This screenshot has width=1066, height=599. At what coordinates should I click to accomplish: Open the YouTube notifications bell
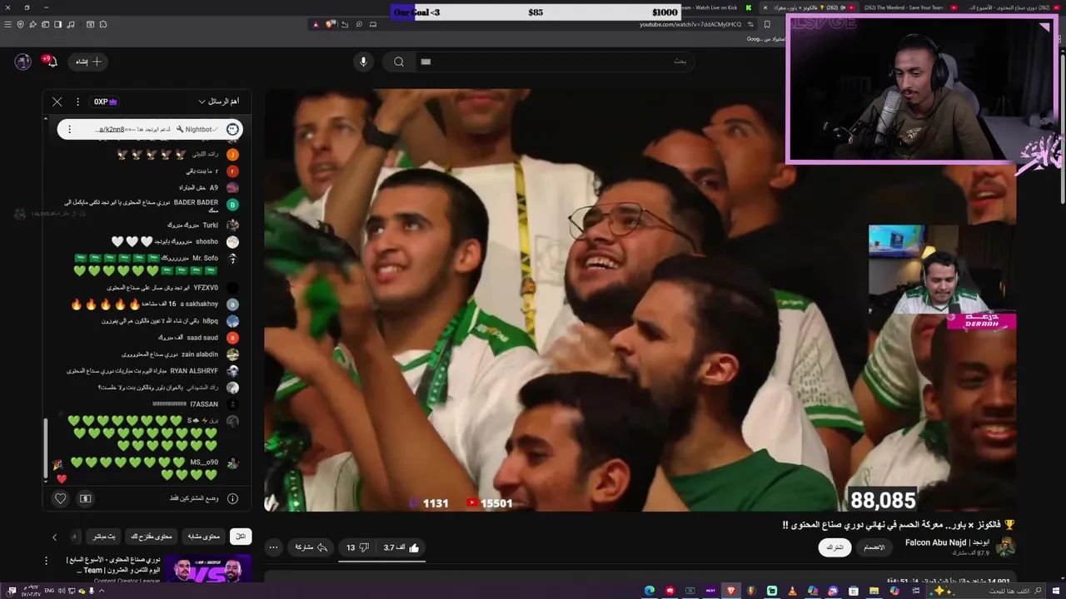pos(51,61)
